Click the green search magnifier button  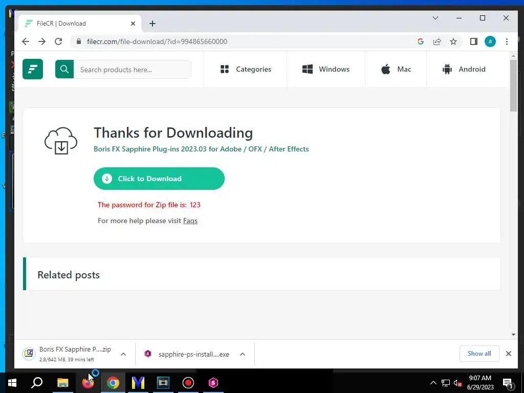(x=64, y=69)
